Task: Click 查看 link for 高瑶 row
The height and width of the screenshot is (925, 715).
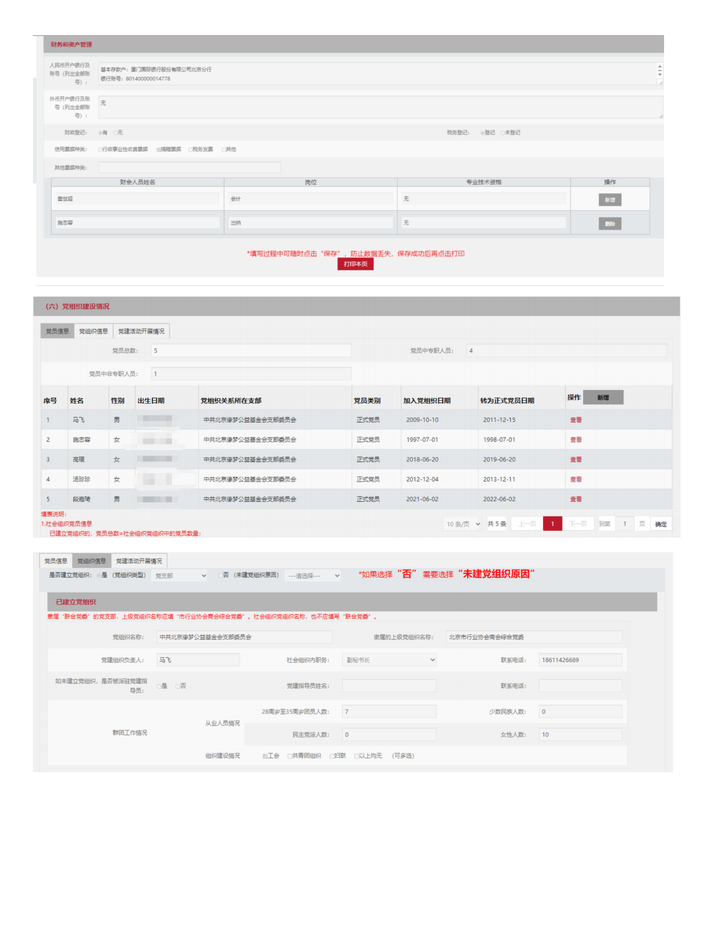Action: pyautogui.click(x=576, y=460)
